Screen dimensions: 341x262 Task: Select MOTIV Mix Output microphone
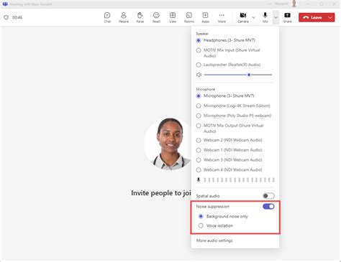pyautogui.click(x=229, y=128)
